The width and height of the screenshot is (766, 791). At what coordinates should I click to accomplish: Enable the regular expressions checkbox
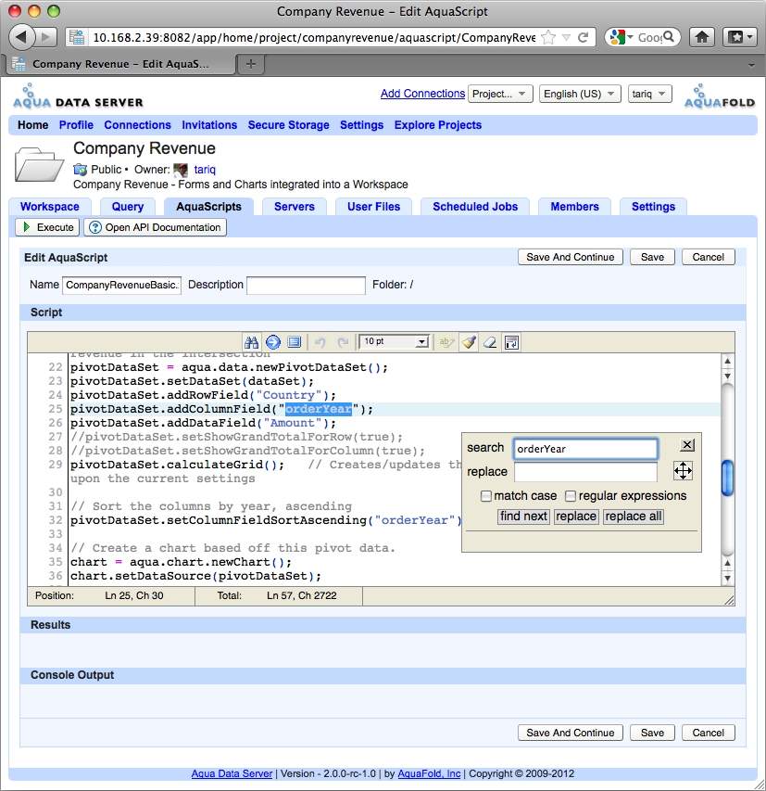click(571, 496)
